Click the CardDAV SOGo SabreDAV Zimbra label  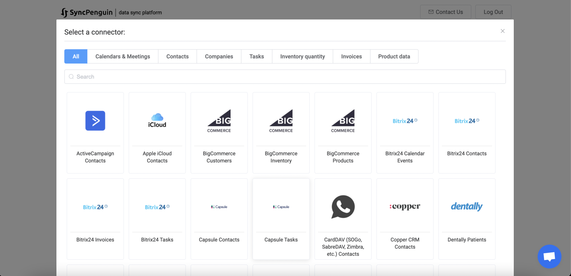tap(343, 247)
